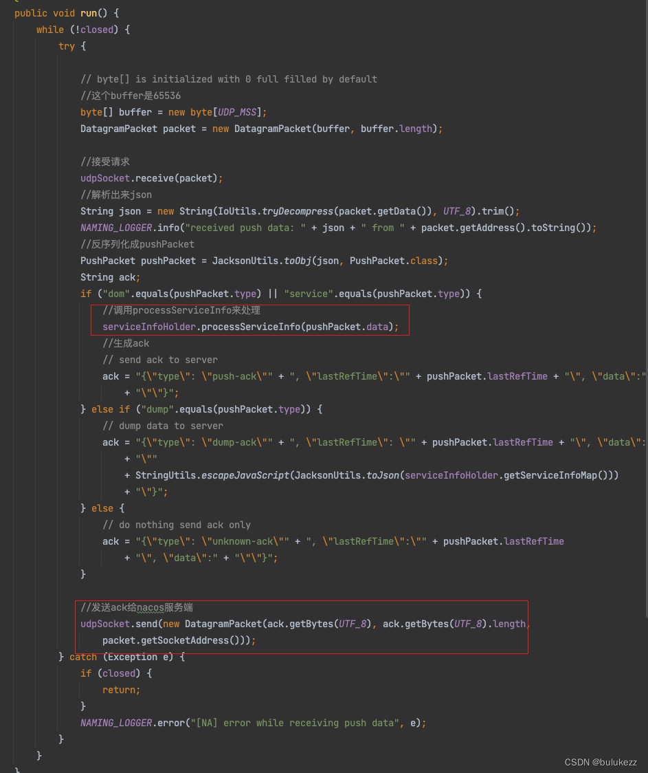This screenshot has width=648, height=773.
Task: Click the comment '//接受请求'
Action: (x=105, y=162)
